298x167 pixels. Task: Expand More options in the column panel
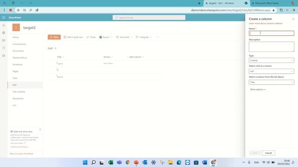tap(258, 90)
